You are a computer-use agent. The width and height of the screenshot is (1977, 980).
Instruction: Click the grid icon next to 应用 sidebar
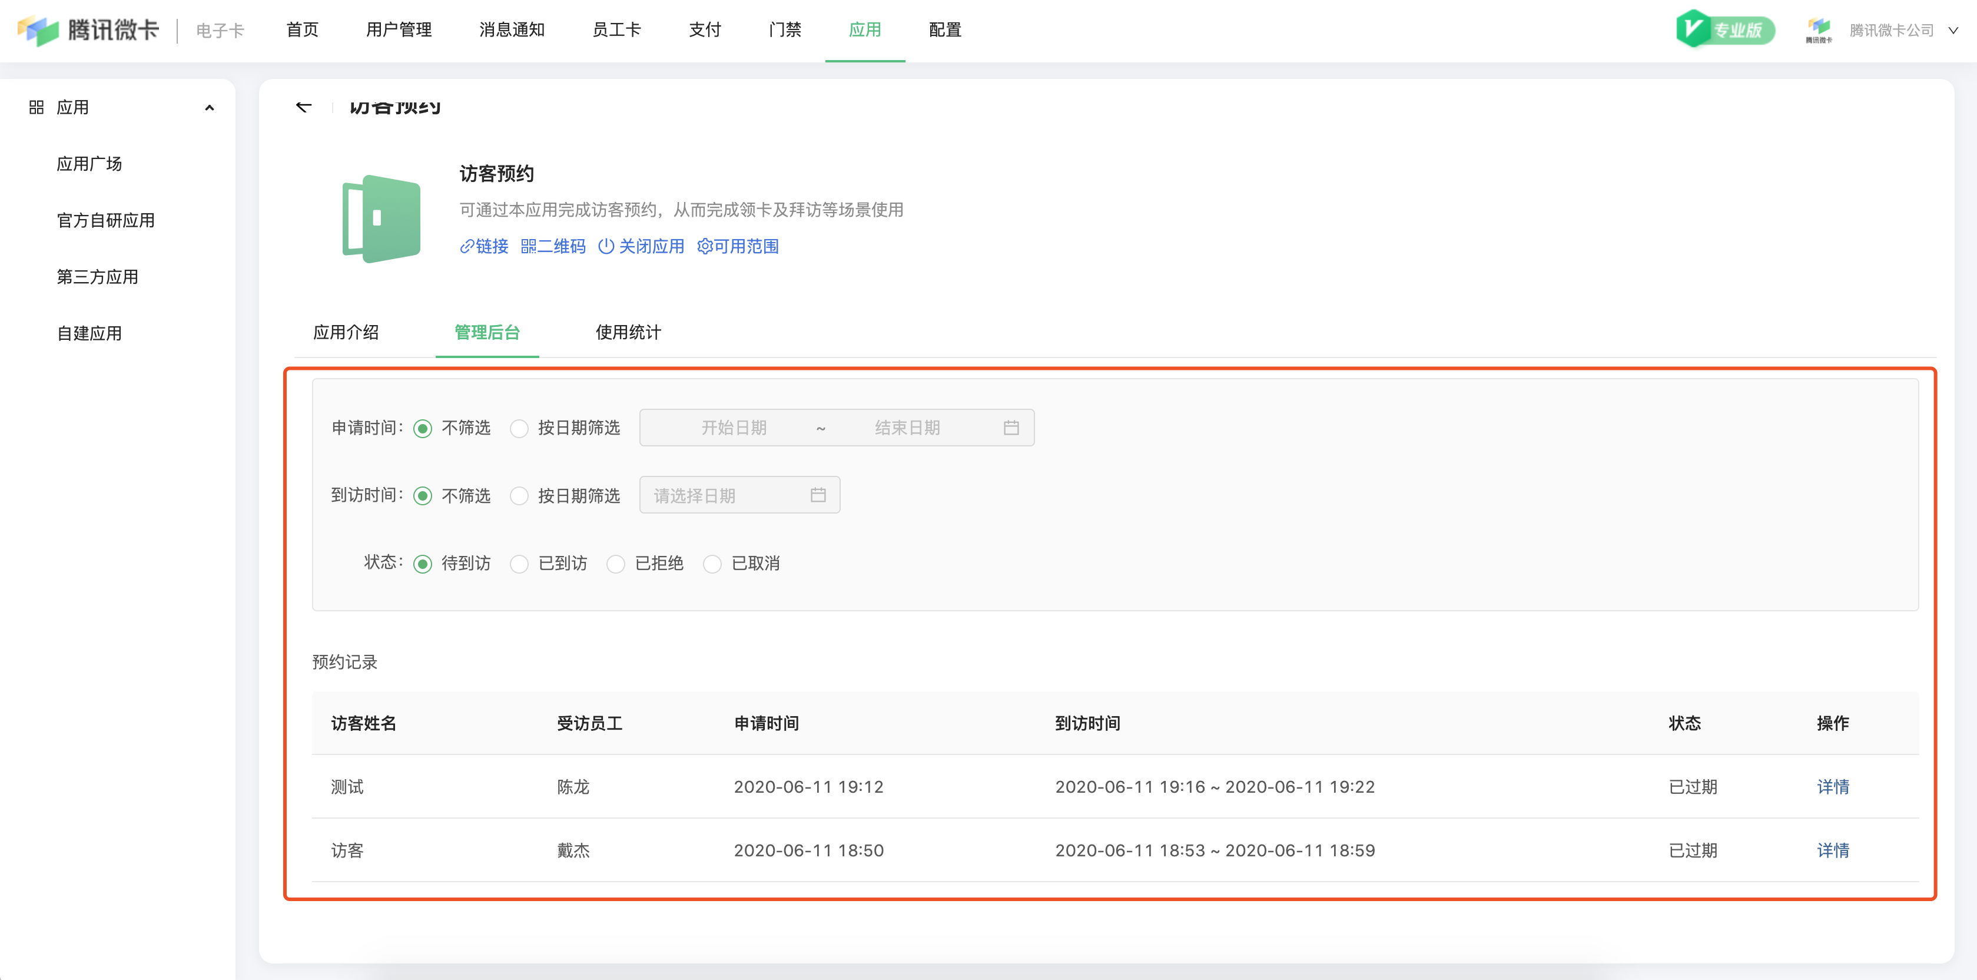pos(36,108)
